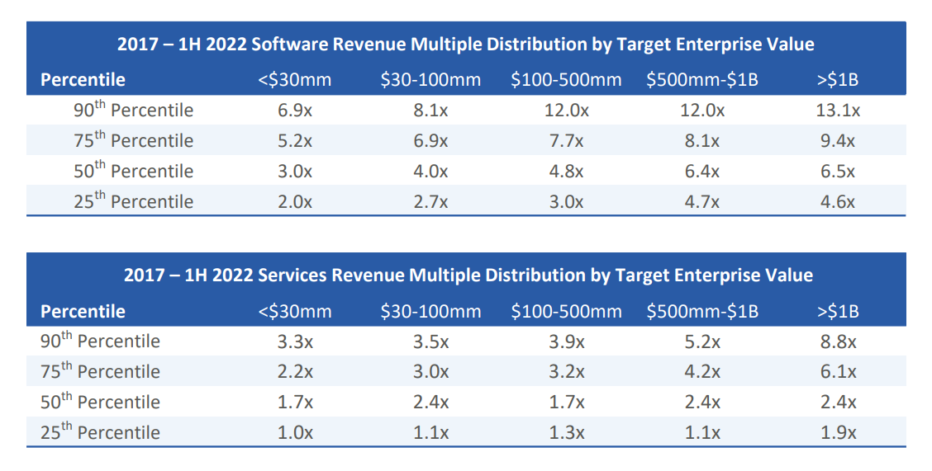Select $500mm-$1B header in Software table

[x=701, y=80]
